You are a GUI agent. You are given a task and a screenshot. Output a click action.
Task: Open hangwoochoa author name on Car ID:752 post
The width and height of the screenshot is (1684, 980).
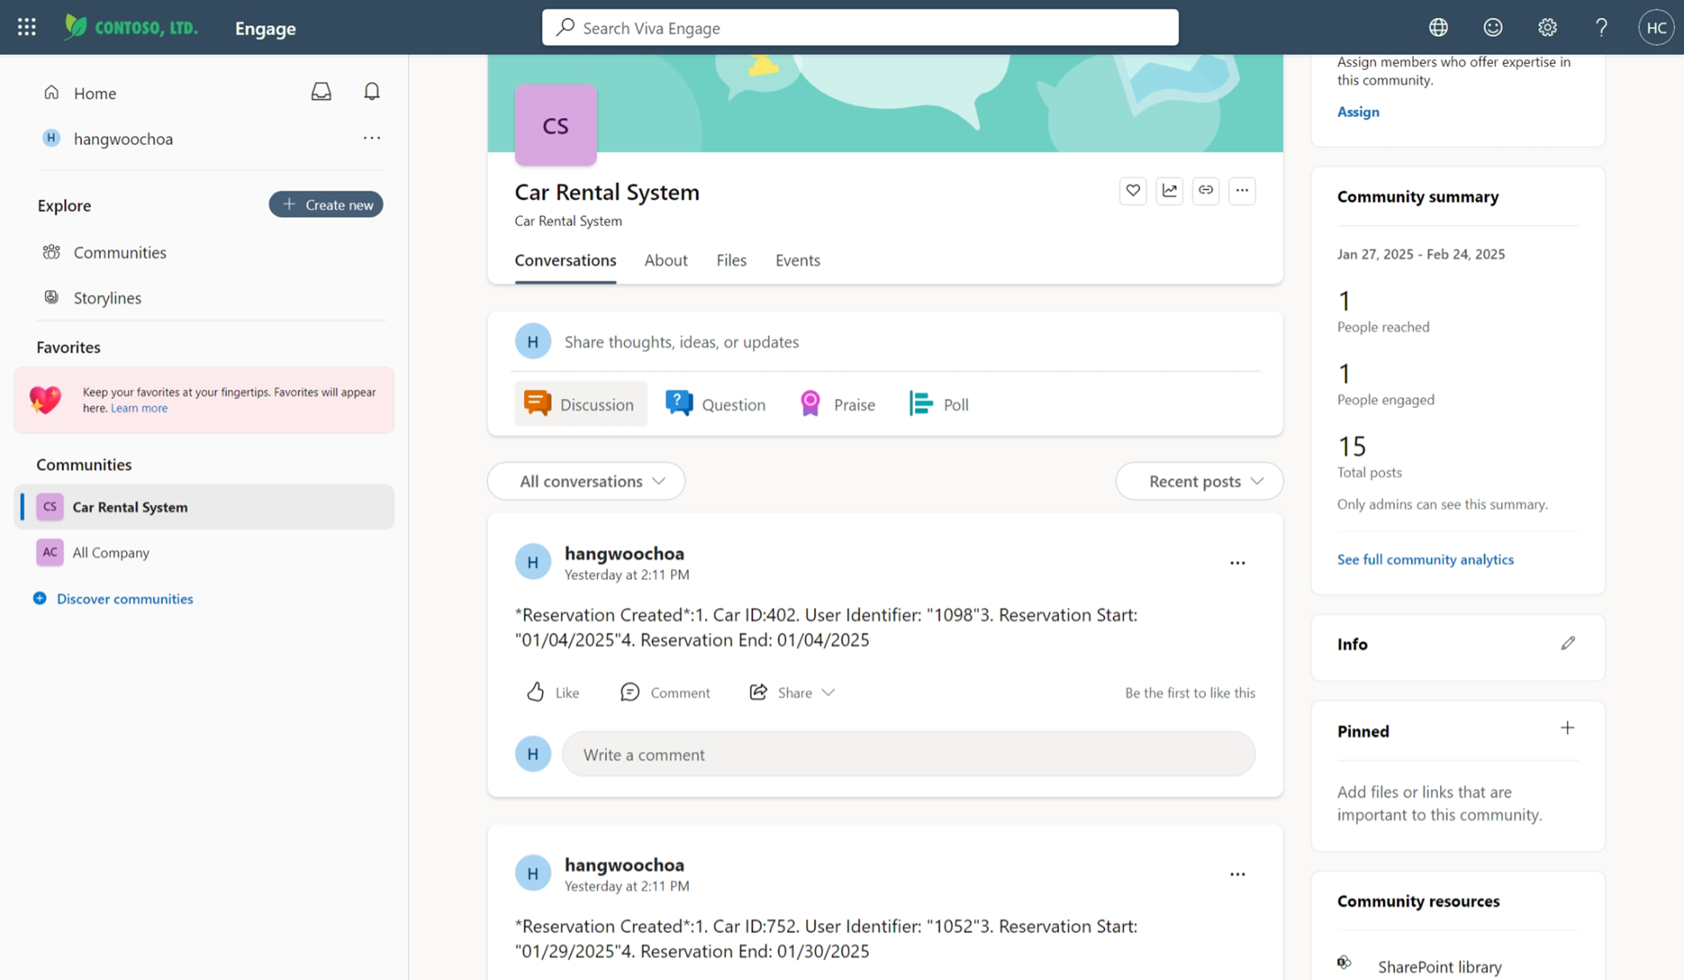tap(624, 864)
